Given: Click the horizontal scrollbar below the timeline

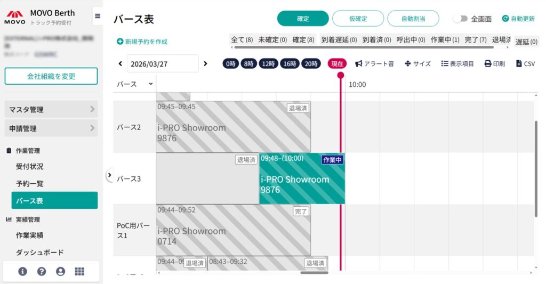Looking at the screenshot, I should [314, 273].
